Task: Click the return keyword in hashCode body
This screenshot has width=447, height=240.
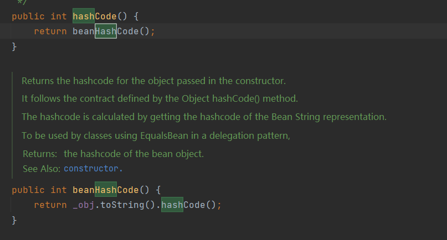Action: coord(50,31)
